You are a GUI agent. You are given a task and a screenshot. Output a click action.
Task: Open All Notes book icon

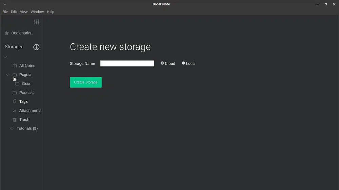click(15, 66)
